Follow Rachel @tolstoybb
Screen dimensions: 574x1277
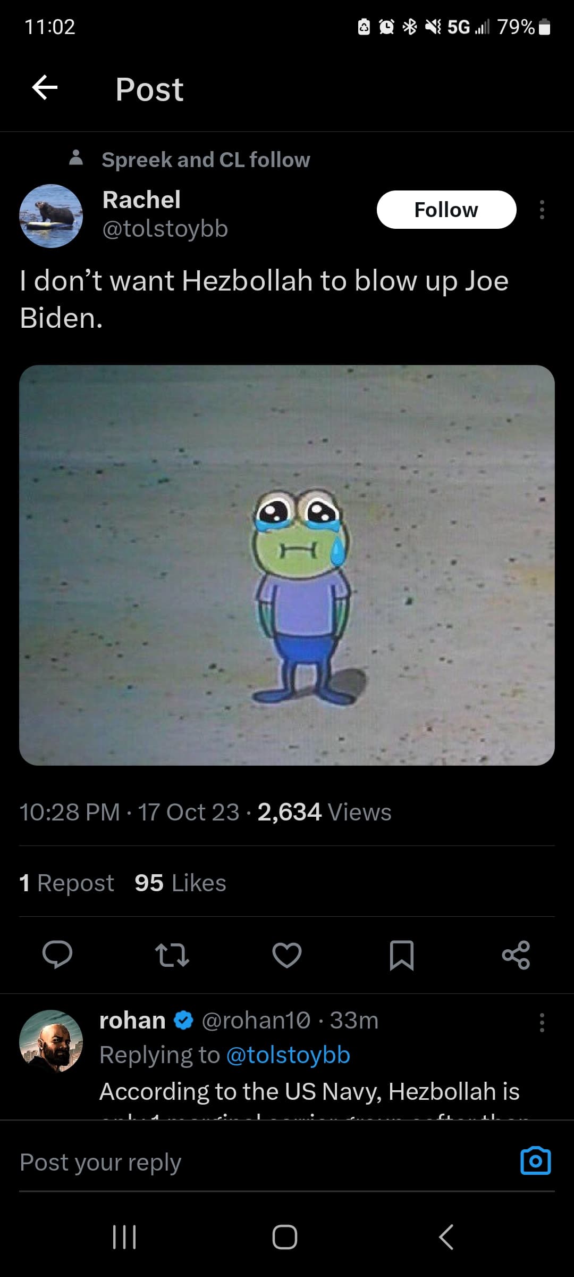[446, 210]
